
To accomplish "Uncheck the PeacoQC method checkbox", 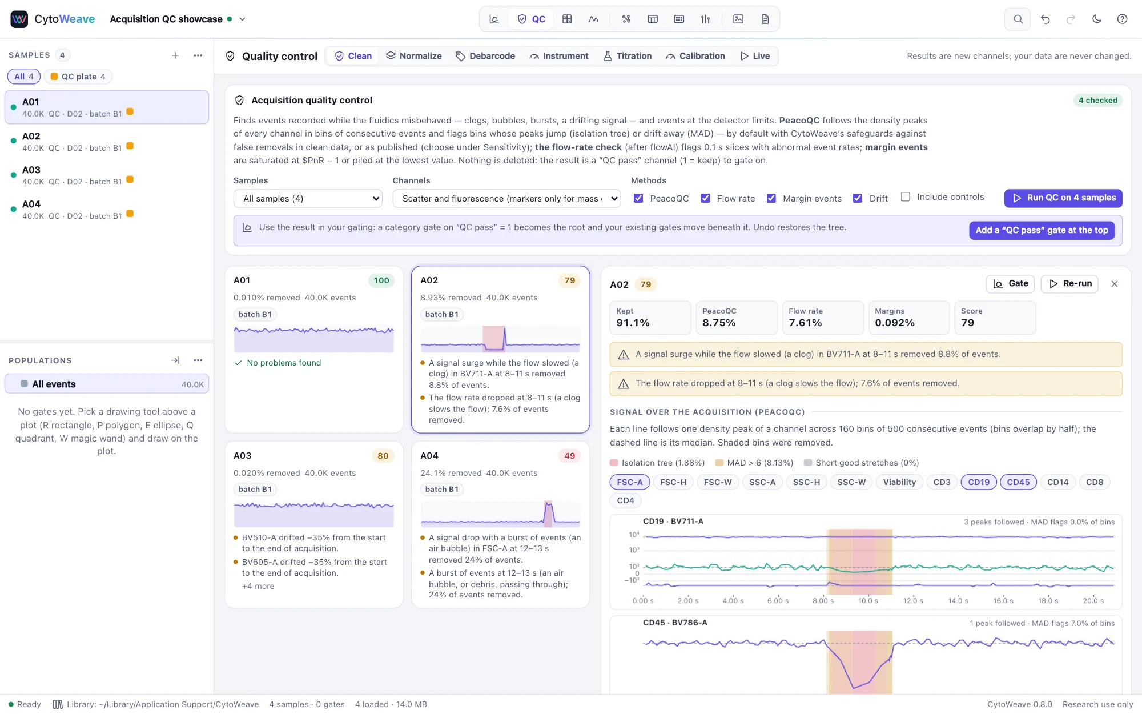I will coord(638,198).
